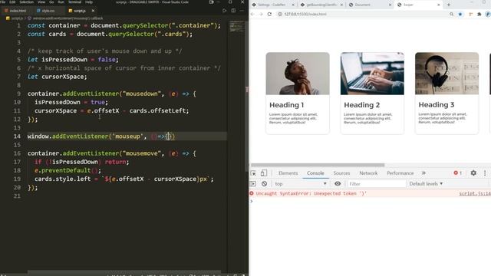This screenshot has height=276, width=491.
Task: Open the extensions puzzle icon
Action: pos(479,14)
